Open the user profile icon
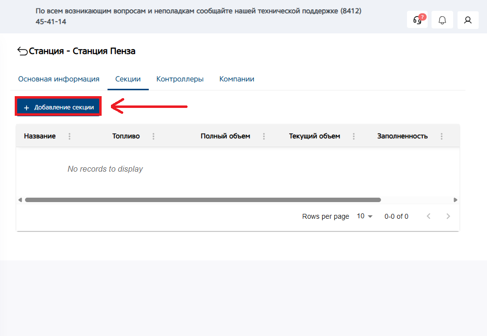Viewport: 487px width, 336px height. point(468,20)
